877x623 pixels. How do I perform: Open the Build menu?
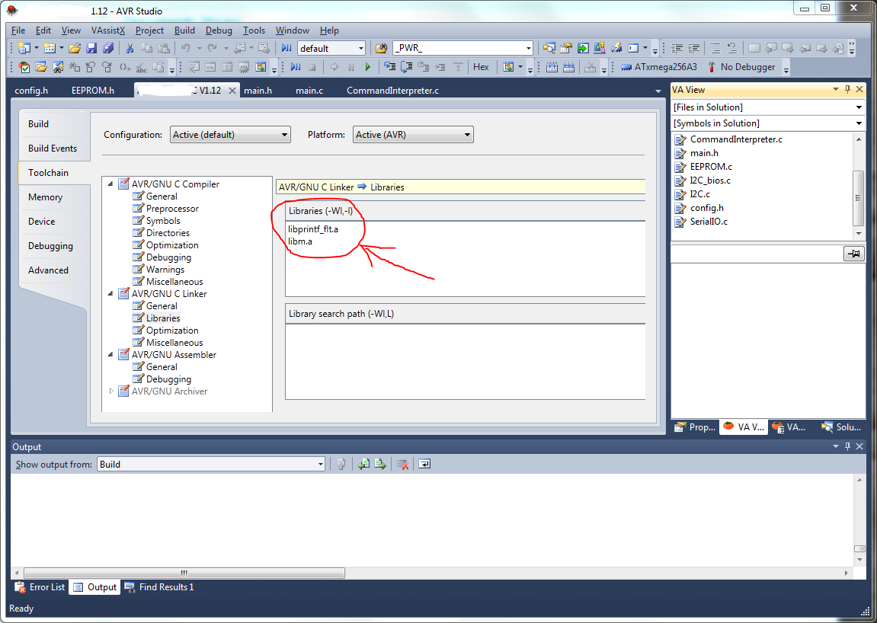click(184, 30)
